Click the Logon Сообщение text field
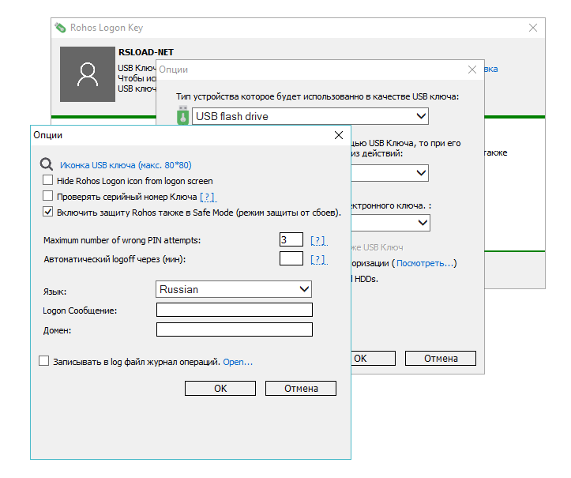 pos(235,310)
